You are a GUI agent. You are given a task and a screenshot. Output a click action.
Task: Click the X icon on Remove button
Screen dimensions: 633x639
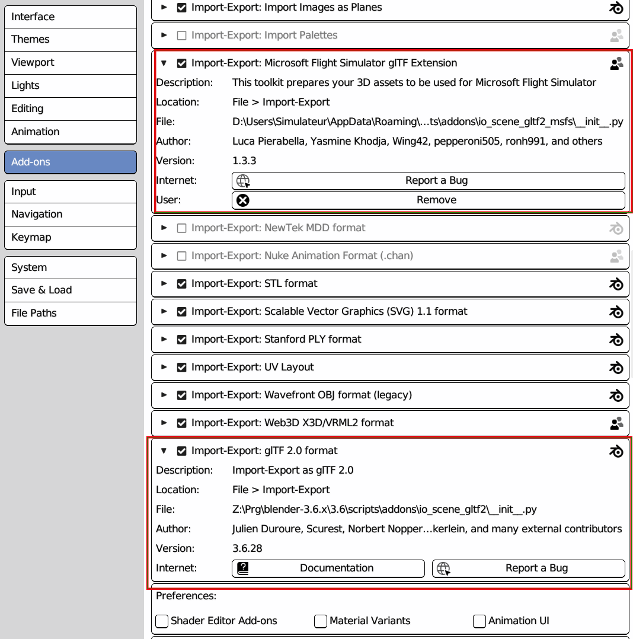pos(243,200)
